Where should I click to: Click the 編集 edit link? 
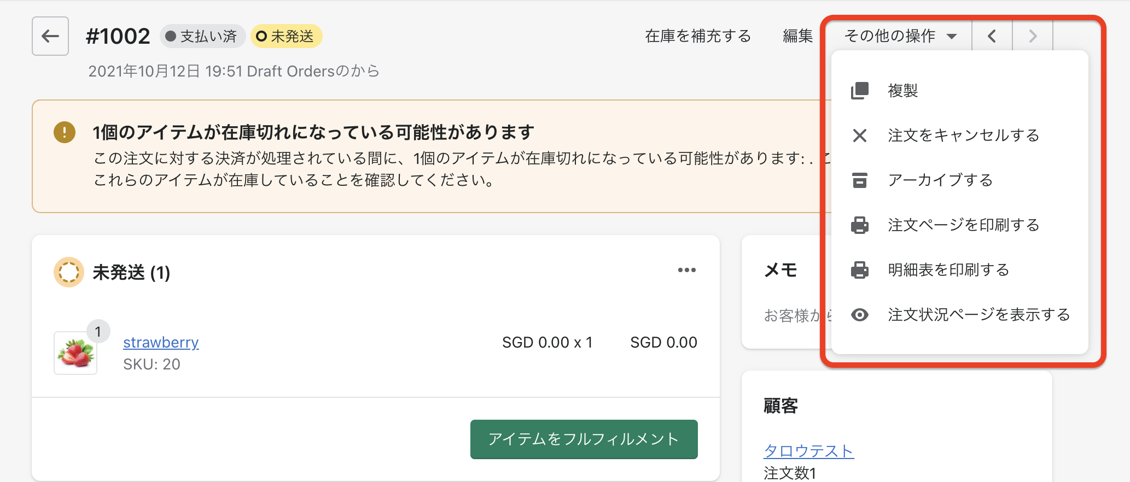click(x=797, y=36)
